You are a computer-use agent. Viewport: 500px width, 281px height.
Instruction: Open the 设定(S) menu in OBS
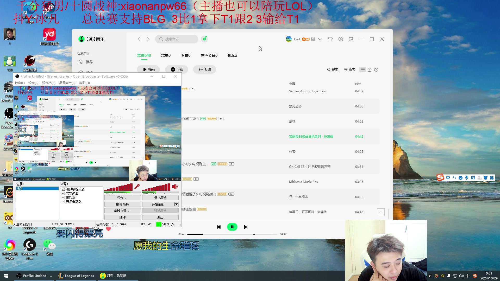click(x=33, y=83)
